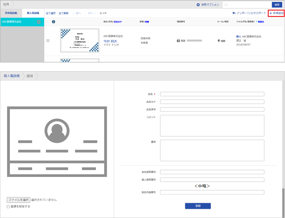Click the 検索 button

pyautogui.click(x=277, y=5)
